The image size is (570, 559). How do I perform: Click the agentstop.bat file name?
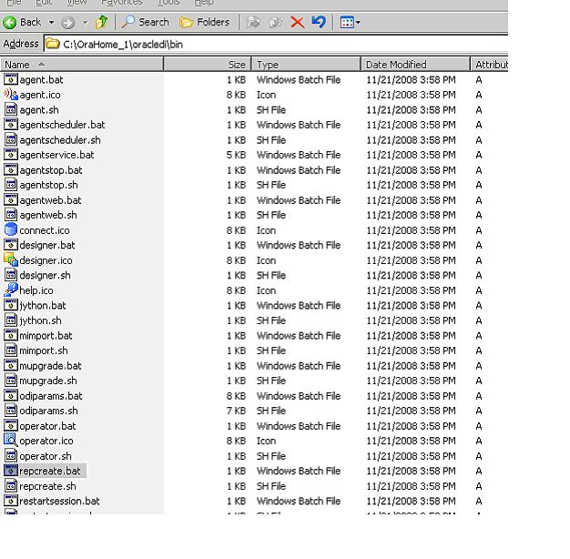(51, 170)
